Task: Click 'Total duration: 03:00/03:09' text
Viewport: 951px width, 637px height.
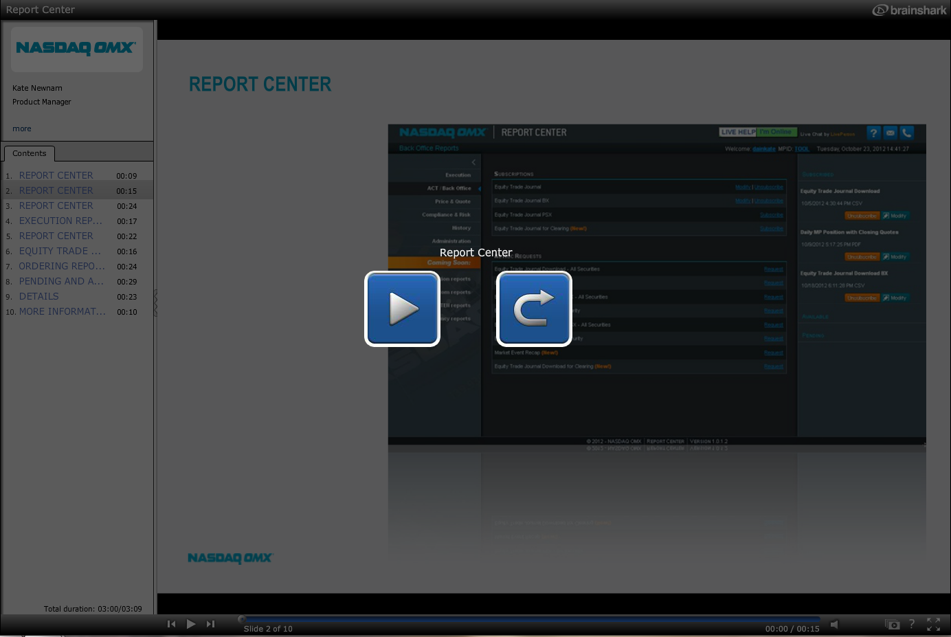Action: 93,609
